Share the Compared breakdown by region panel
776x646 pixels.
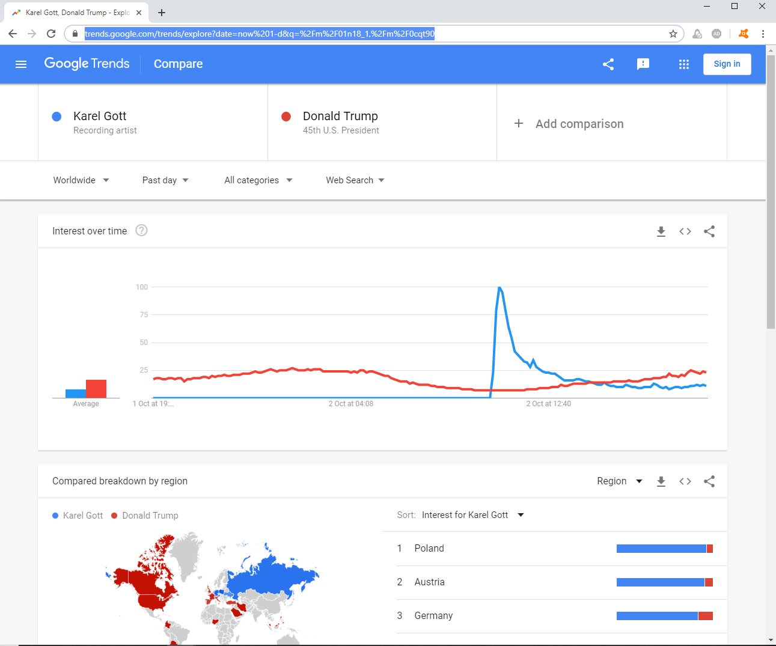pyautogui.click(x=709, y=481)
